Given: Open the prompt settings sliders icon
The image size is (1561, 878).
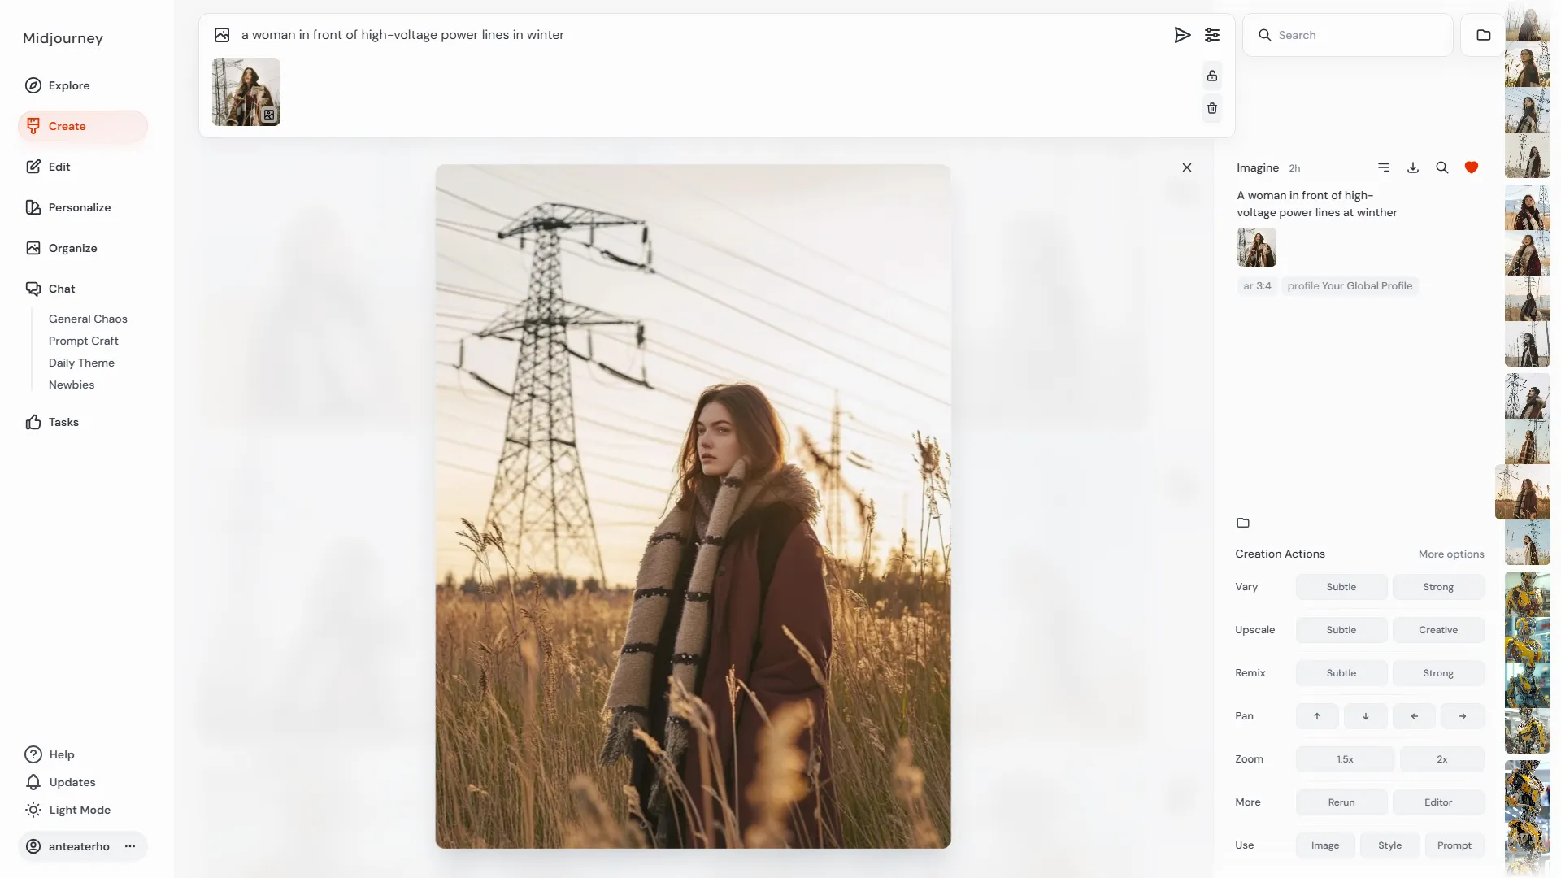Looking at the screenshot, I should [x=1212, y=35].
